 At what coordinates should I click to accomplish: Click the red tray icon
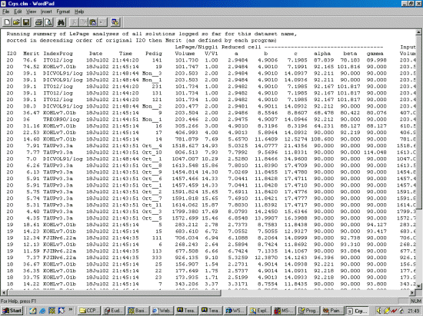(x=395, y=311)
